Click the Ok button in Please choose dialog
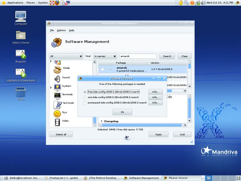241x181 pixels. [122, 112]
